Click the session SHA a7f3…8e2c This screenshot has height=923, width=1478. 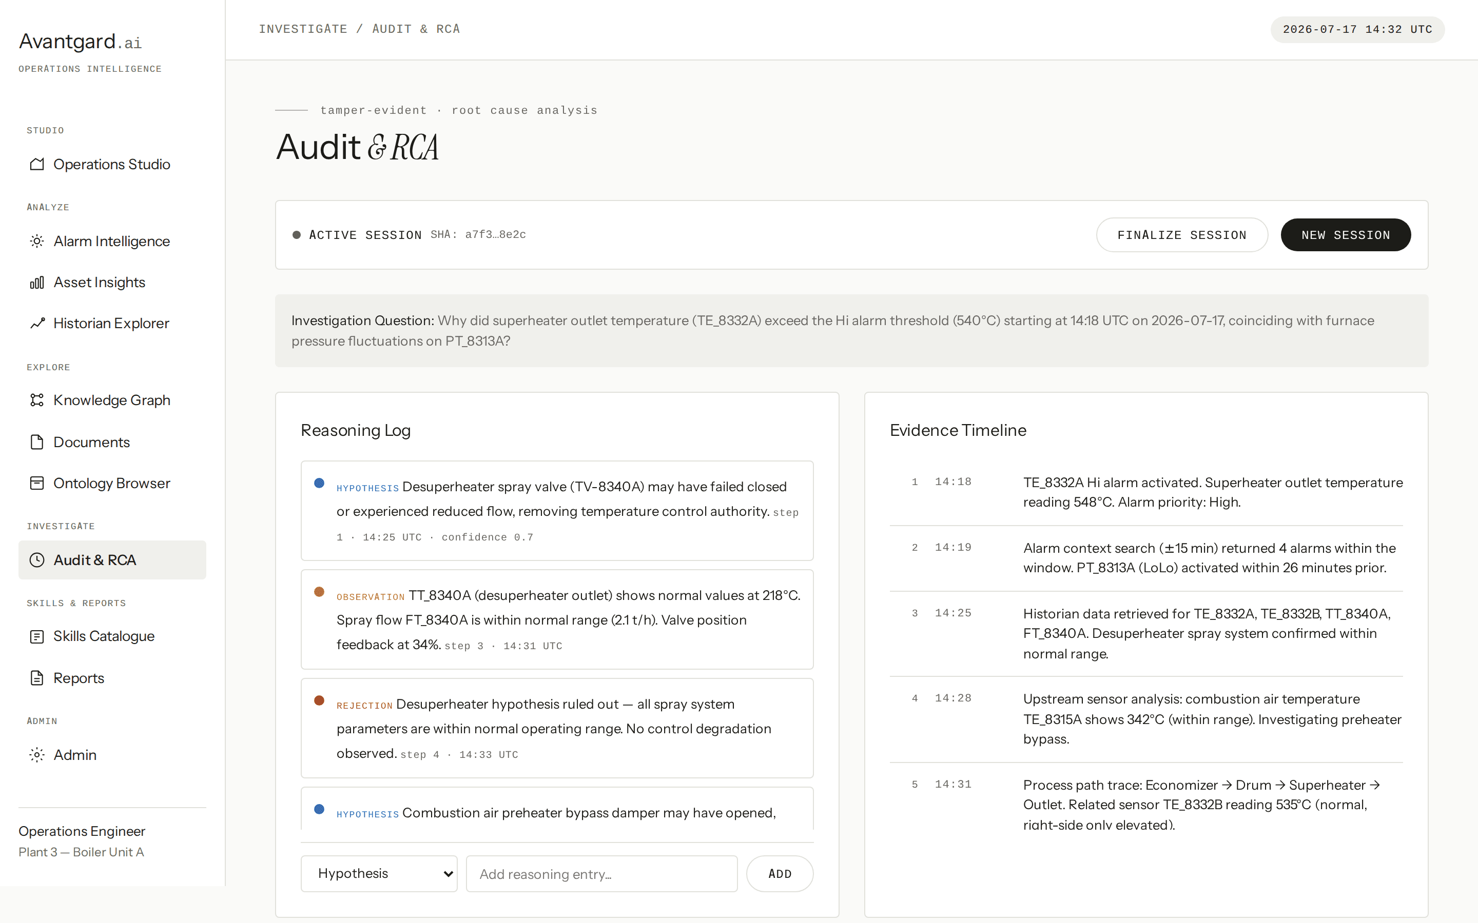478,234
